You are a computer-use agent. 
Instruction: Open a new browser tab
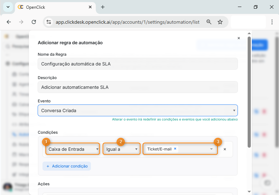(x=103, y=7)
